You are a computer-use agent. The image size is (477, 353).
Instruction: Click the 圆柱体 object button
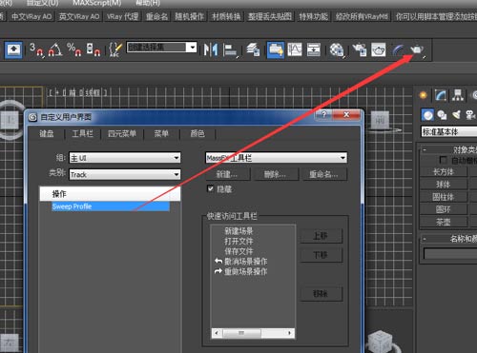[x=444, y=197]
